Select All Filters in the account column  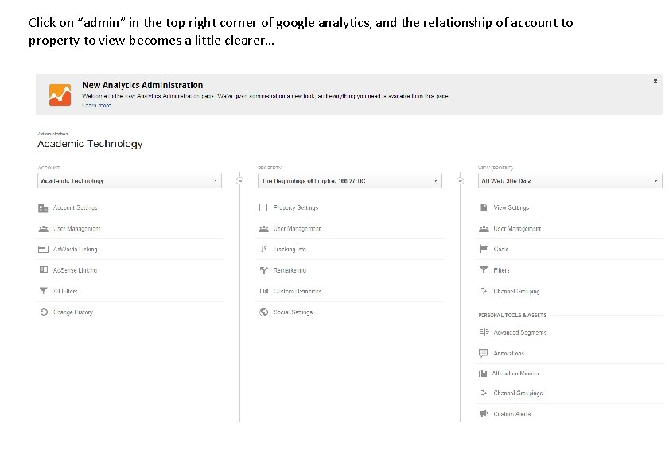pyautogui.click(x=65, y=292)
